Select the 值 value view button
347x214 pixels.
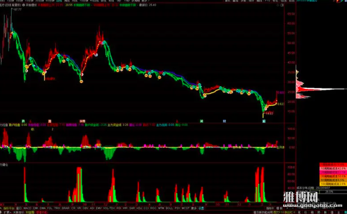(332, 212)
